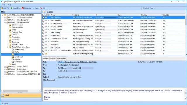
Task: Check the box for second Pam Campbell email
Action: [x=44, y=21]
